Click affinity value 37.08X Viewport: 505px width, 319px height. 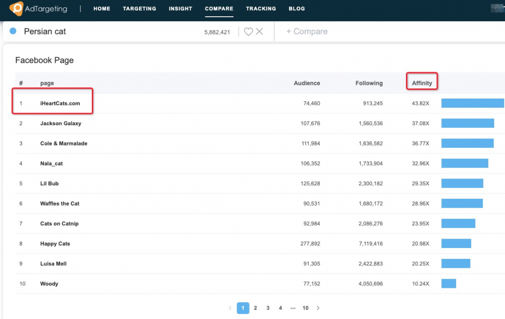coord(421,123)
